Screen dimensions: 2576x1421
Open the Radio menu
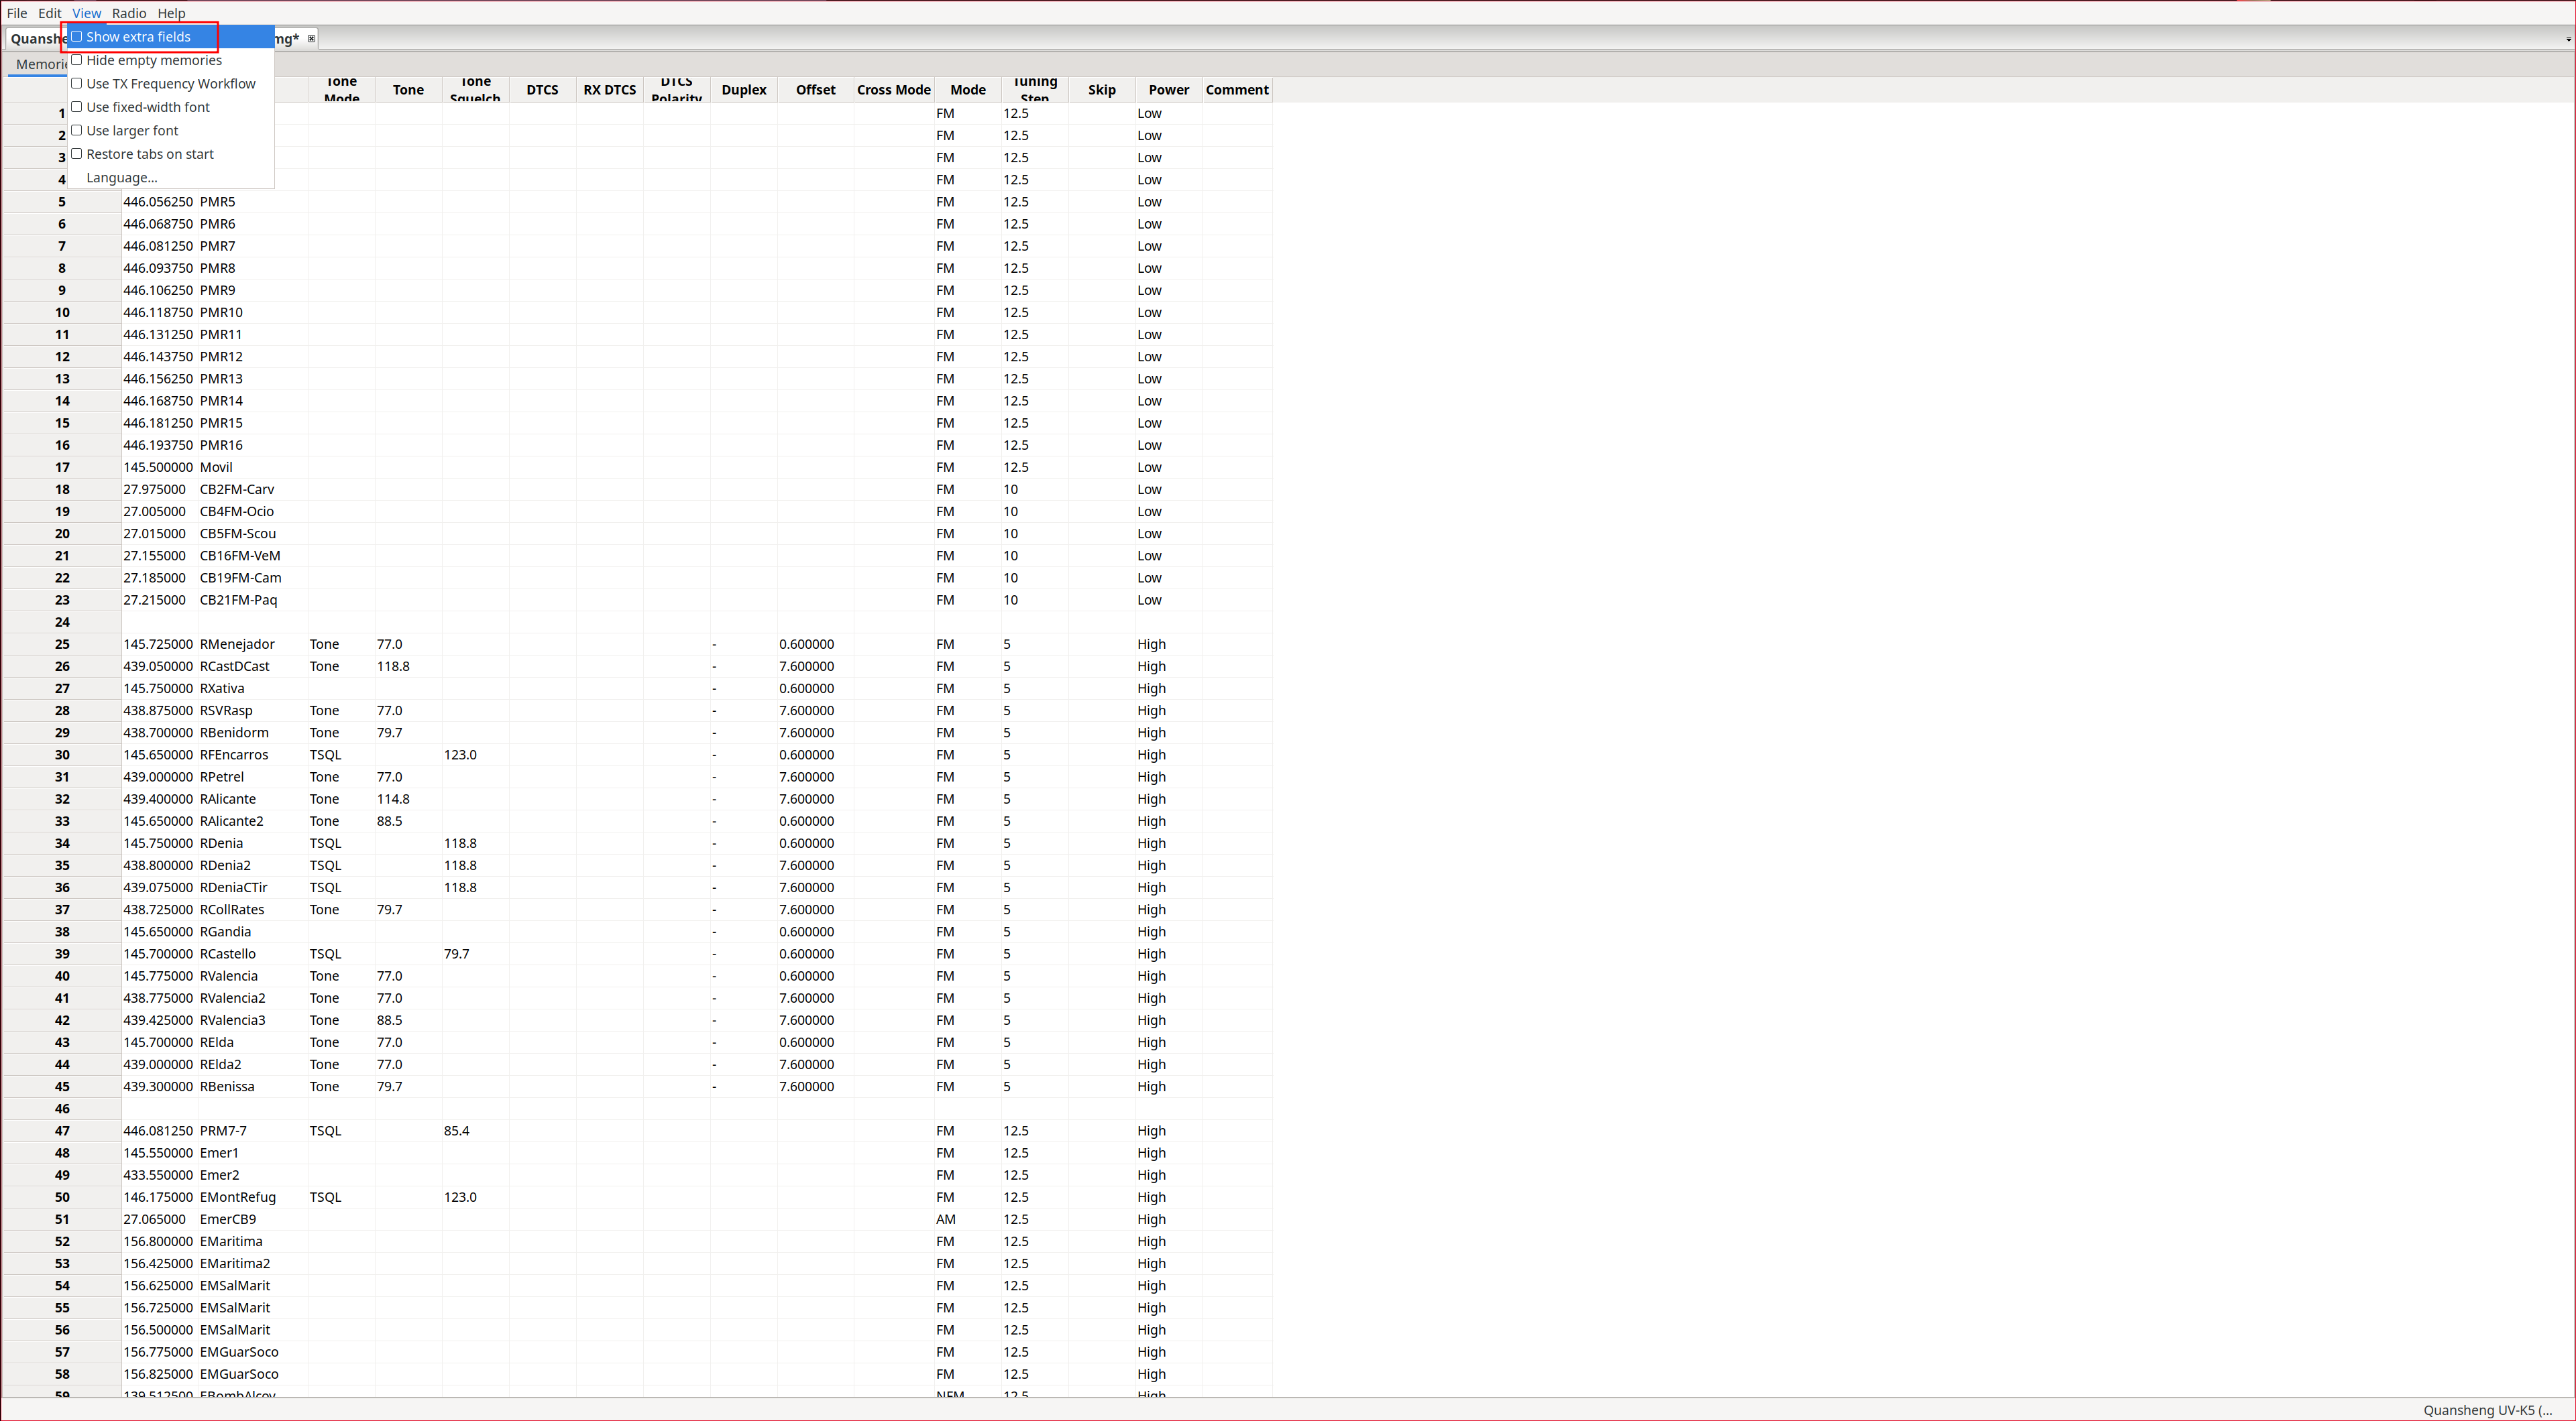point(128,13)
